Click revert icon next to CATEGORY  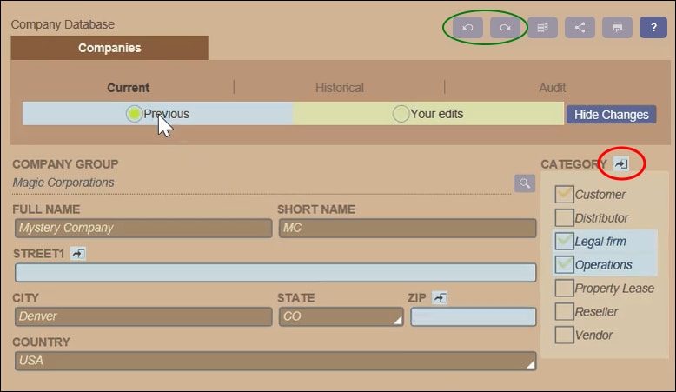coord(621,163)
